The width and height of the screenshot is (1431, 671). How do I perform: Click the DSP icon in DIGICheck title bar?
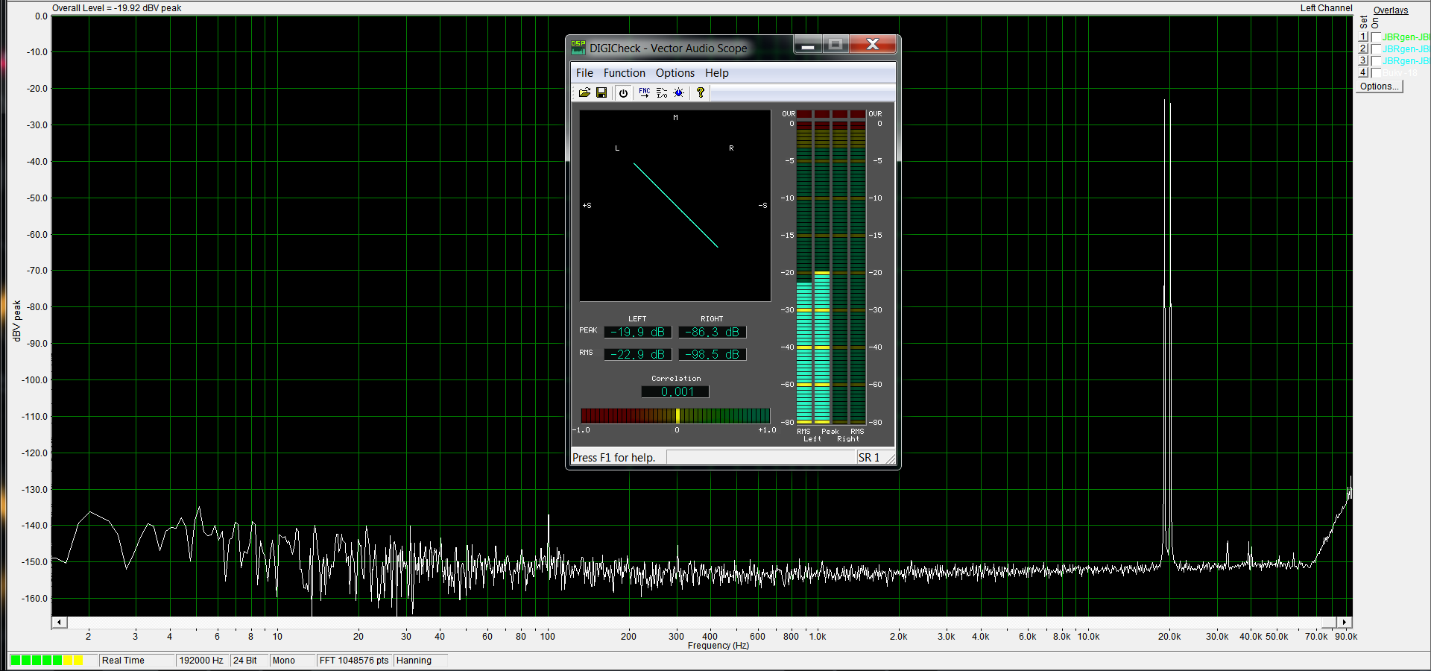point(578,48)
